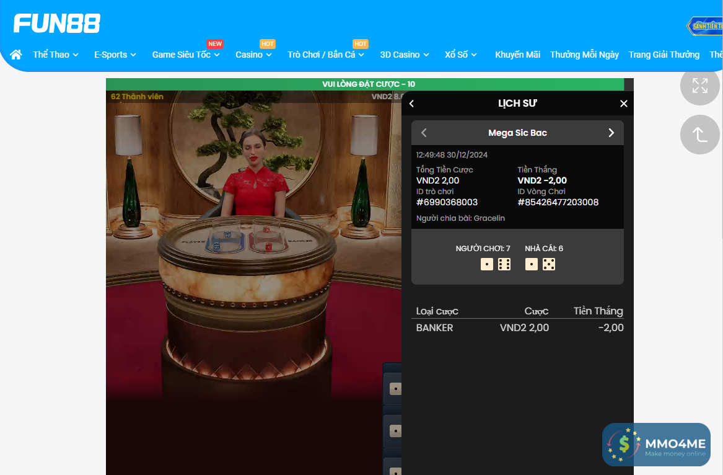This screenshot has height=475, width=723.
Task: Open the FUN88 logo link
Action: pos(57,24)
